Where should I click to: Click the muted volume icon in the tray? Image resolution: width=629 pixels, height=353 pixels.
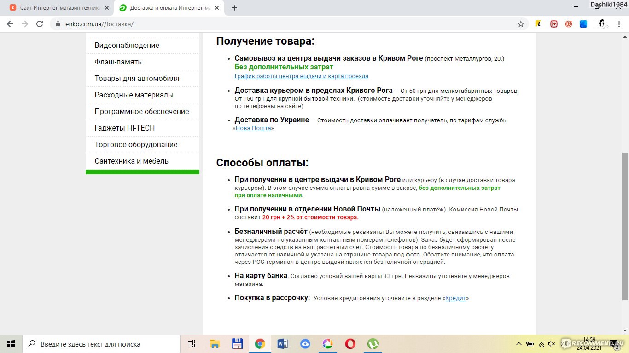(552, 344)
